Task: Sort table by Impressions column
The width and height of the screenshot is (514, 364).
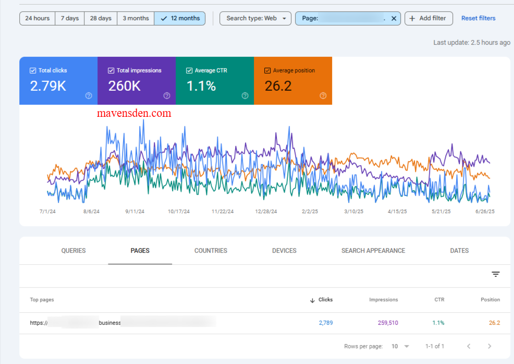Action: [x=383, y=300]
